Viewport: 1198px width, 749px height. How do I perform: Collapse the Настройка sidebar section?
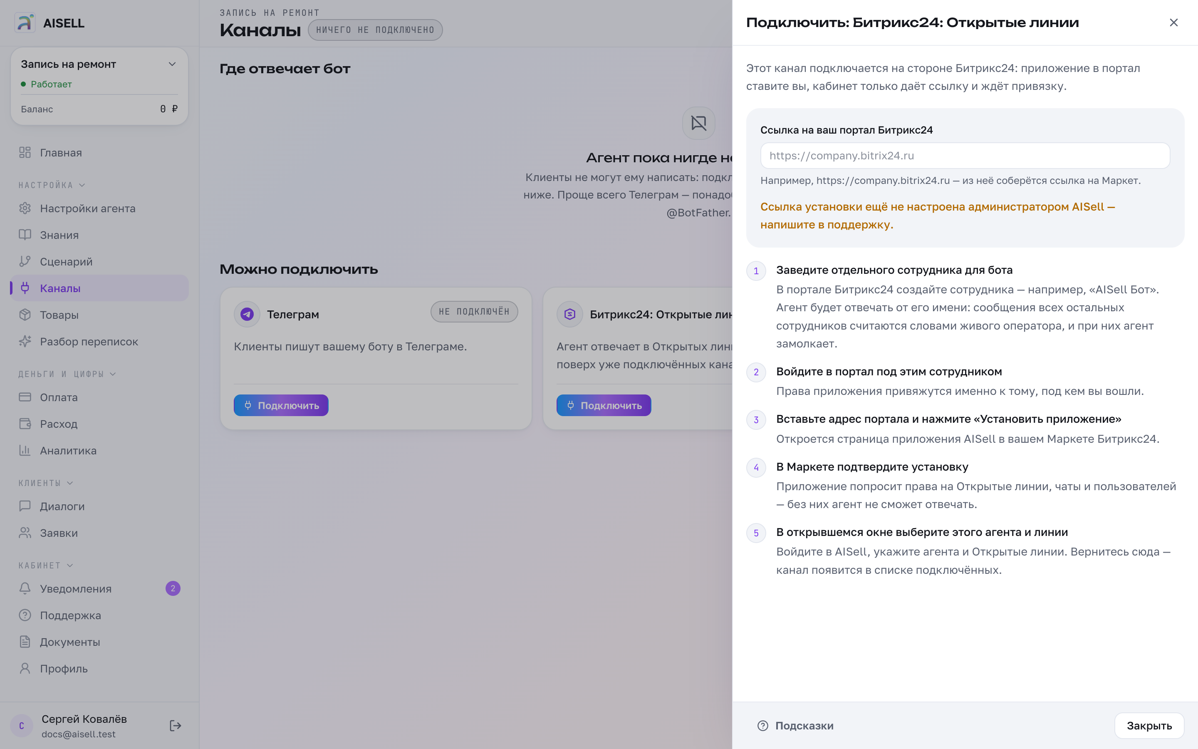pyautogui.click(x=52, y=185)
